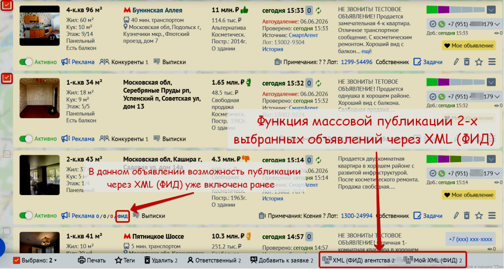This screenshot has height=269, width=504.
Task: Expand status bar dropdown in 4-к.кв listing
Action: pos(491,10)
